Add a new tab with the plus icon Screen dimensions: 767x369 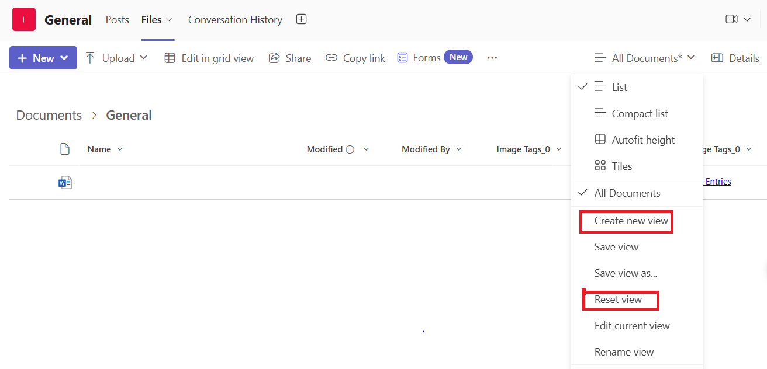tap(301, 19)
